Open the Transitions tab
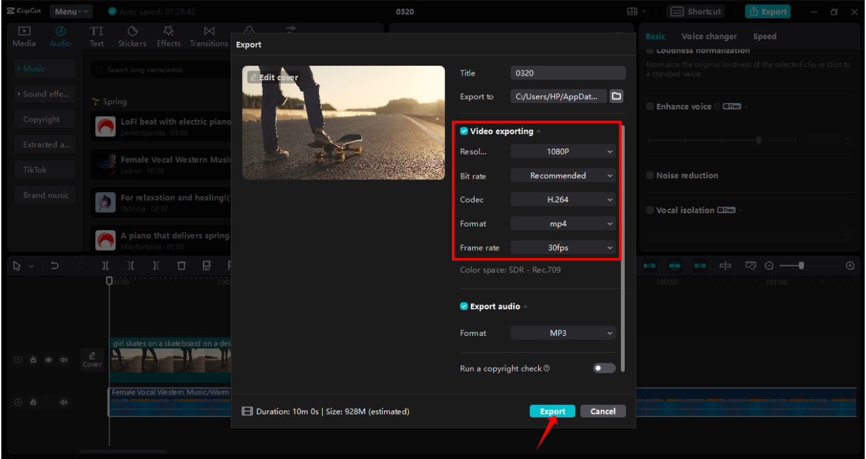866x459 pixels. coord(209,36)
